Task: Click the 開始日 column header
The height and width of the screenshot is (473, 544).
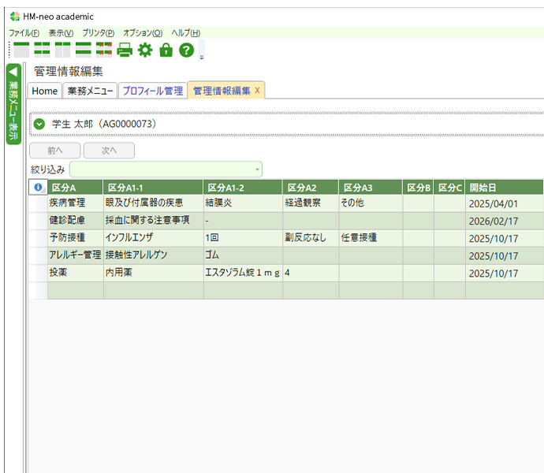Action: pyautogui.click(x=505, y=188)
